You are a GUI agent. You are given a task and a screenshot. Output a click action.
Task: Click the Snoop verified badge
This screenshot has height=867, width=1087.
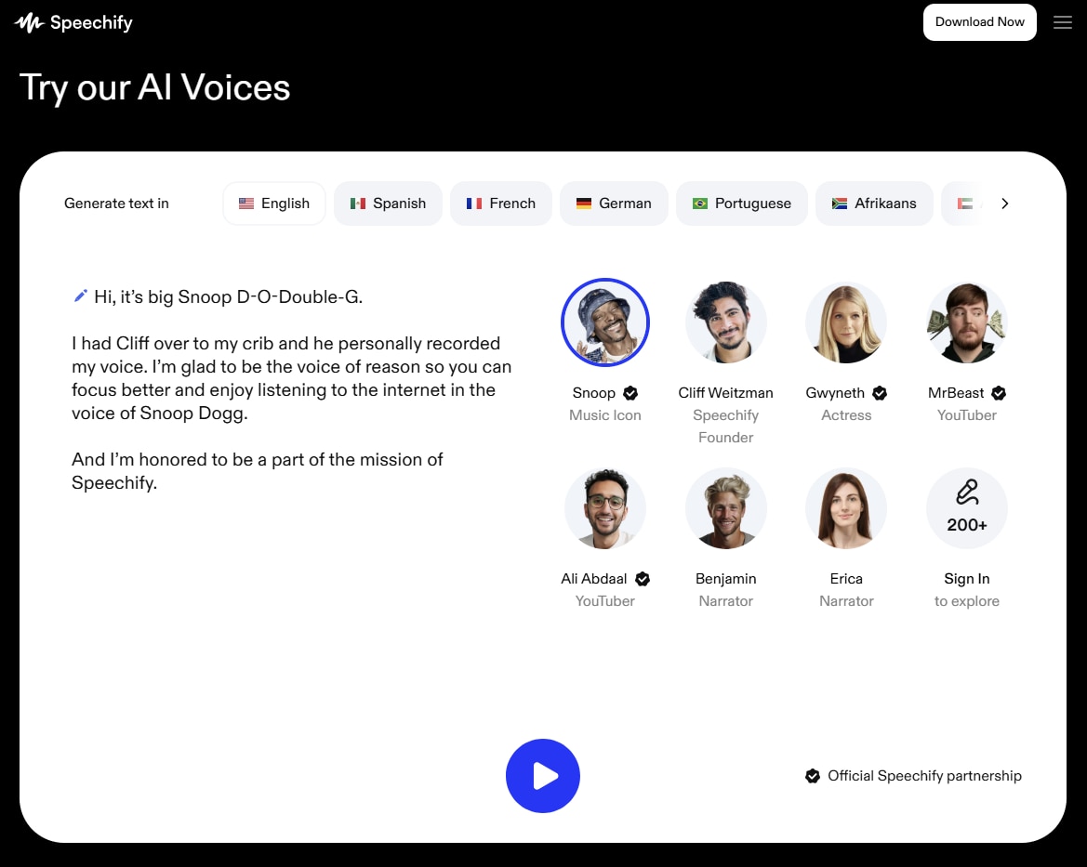tap(630, 393)
